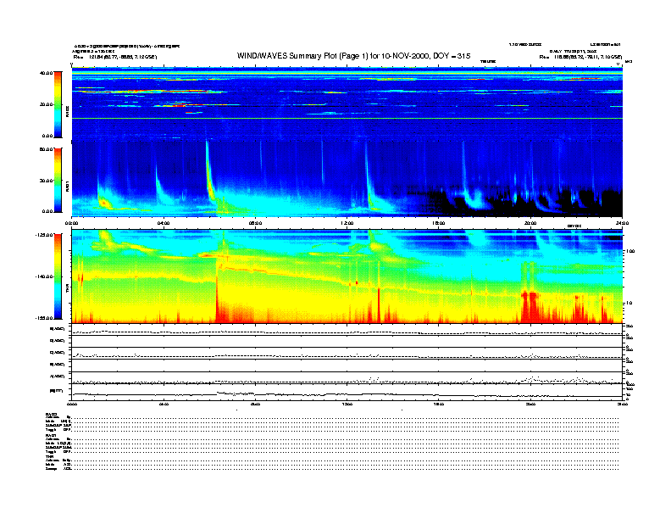Click the red burst near 20:00 in TNR

click(529, 306)
